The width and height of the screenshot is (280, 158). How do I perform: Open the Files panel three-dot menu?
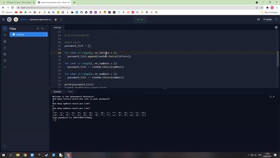click(46, 29)
